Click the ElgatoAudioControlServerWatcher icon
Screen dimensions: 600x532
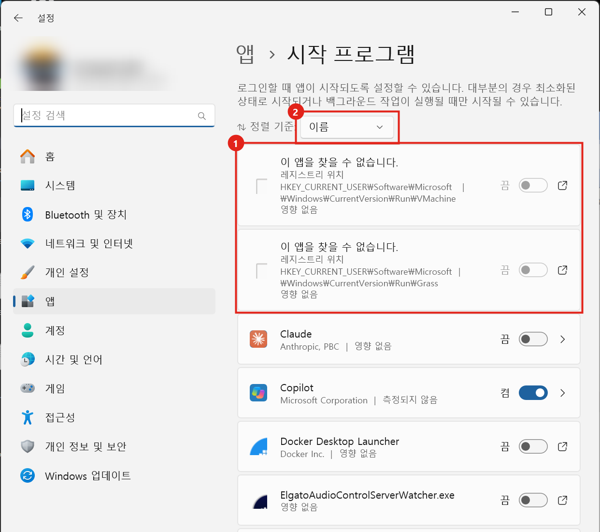[259, 501]
